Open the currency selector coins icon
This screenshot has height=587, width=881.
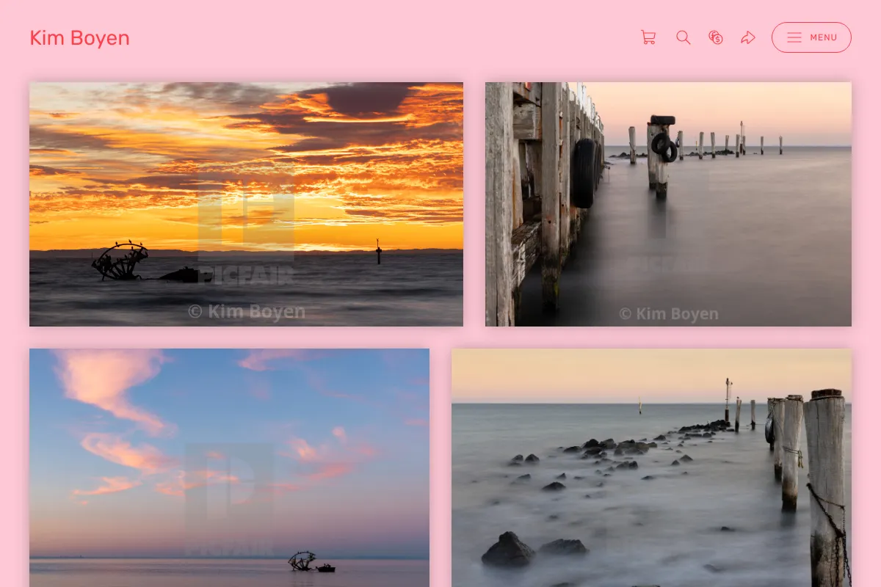pyautogui.click(x=716, y=37)
